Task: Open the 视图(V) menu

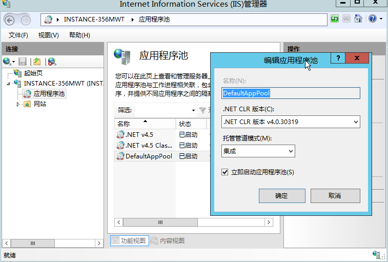Action: (x=49, y=35)
